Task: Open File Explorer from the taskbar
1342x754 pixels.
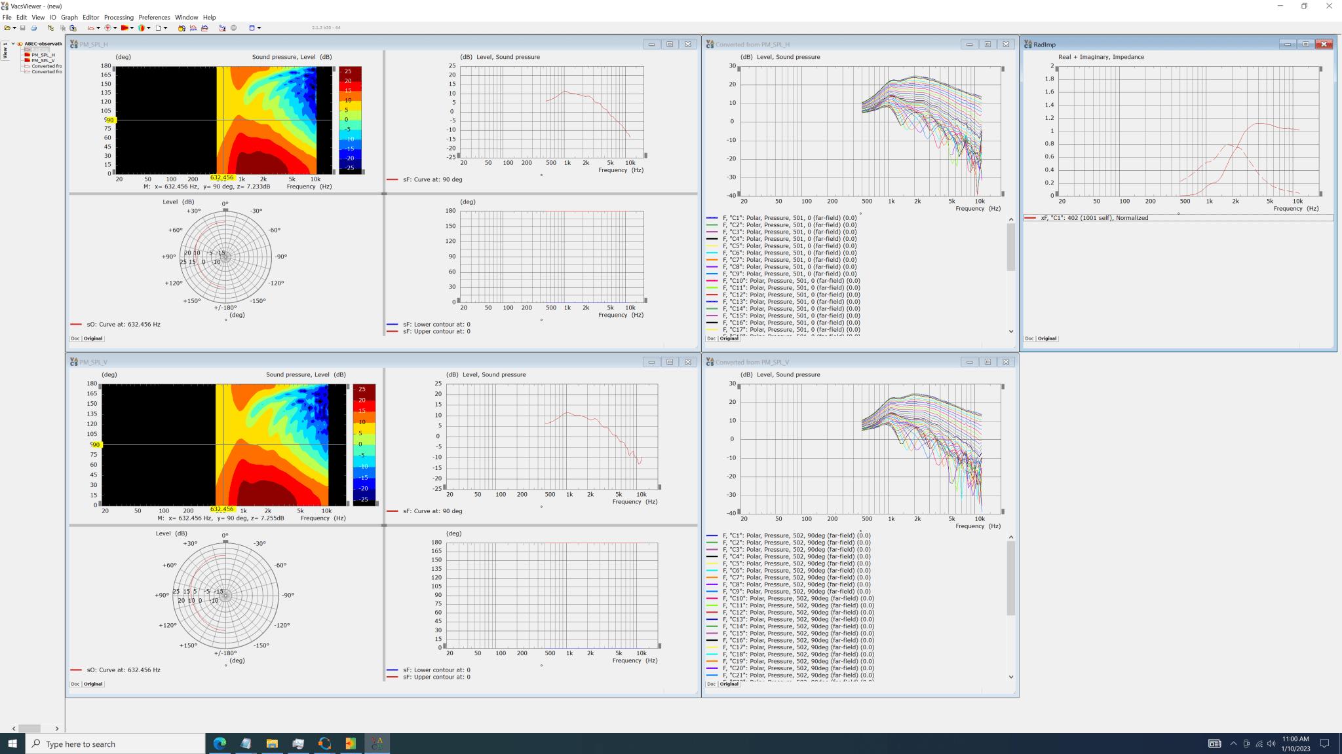Action: (x=272, y=744)
